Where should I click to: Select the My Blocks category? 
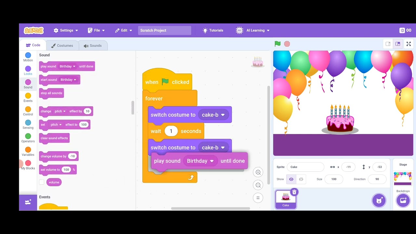(x=28, y=165)
